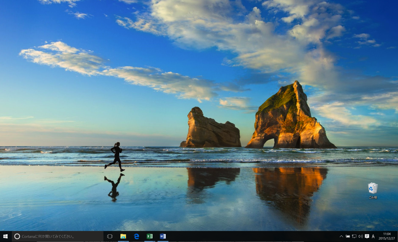Open the Windows Start menu
Screen dimensions: 398x242
click(5, 237)
